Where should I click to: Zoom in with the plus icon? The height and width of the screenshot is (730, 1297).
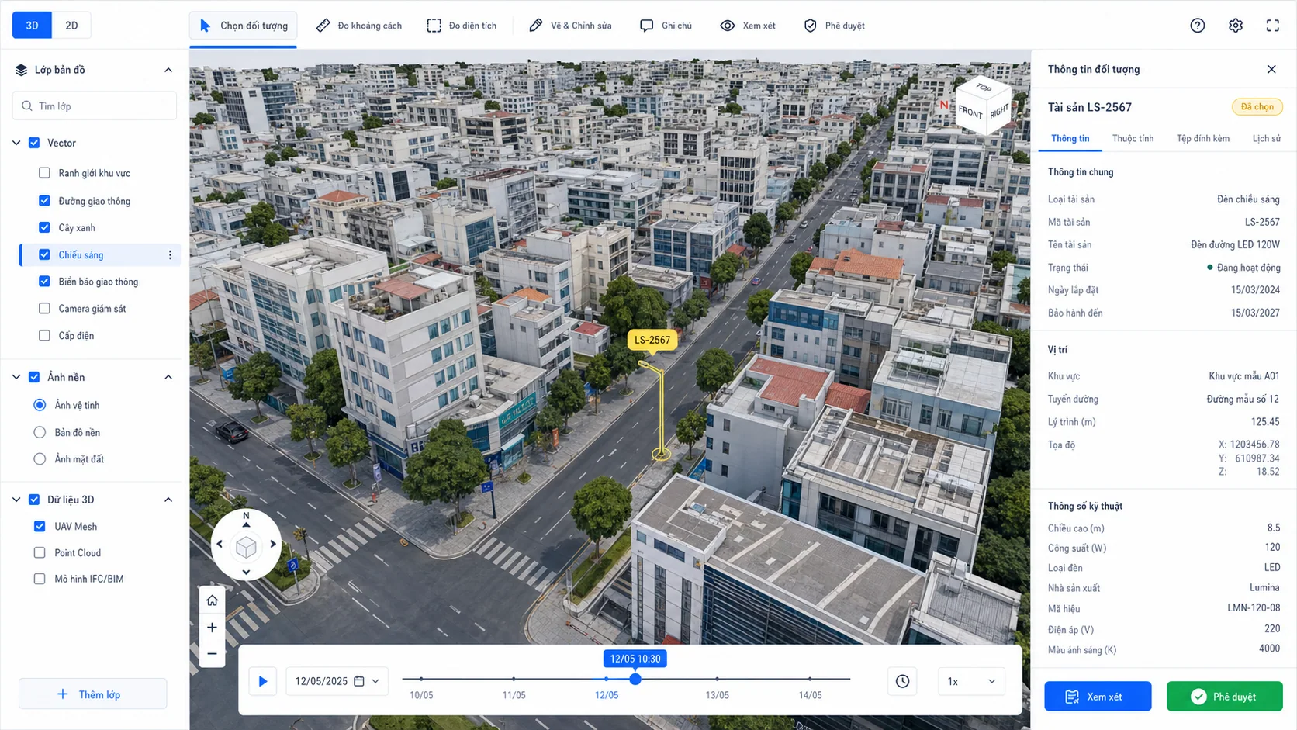(212, 627)
